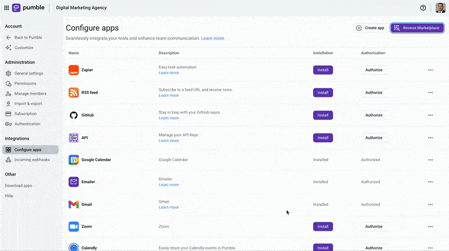Click the Installed status for Gmail
Viewport: 449px width, 251px height.
320,204
